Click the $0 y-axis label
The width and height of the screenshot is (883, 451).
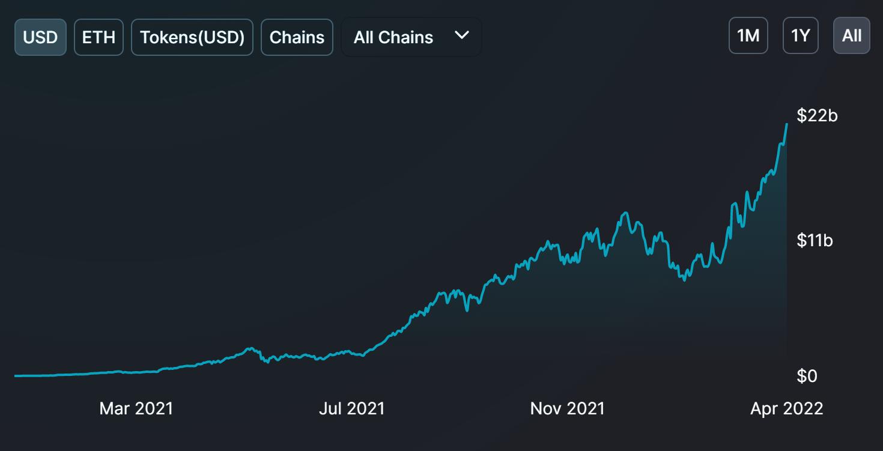click(807, 376)
